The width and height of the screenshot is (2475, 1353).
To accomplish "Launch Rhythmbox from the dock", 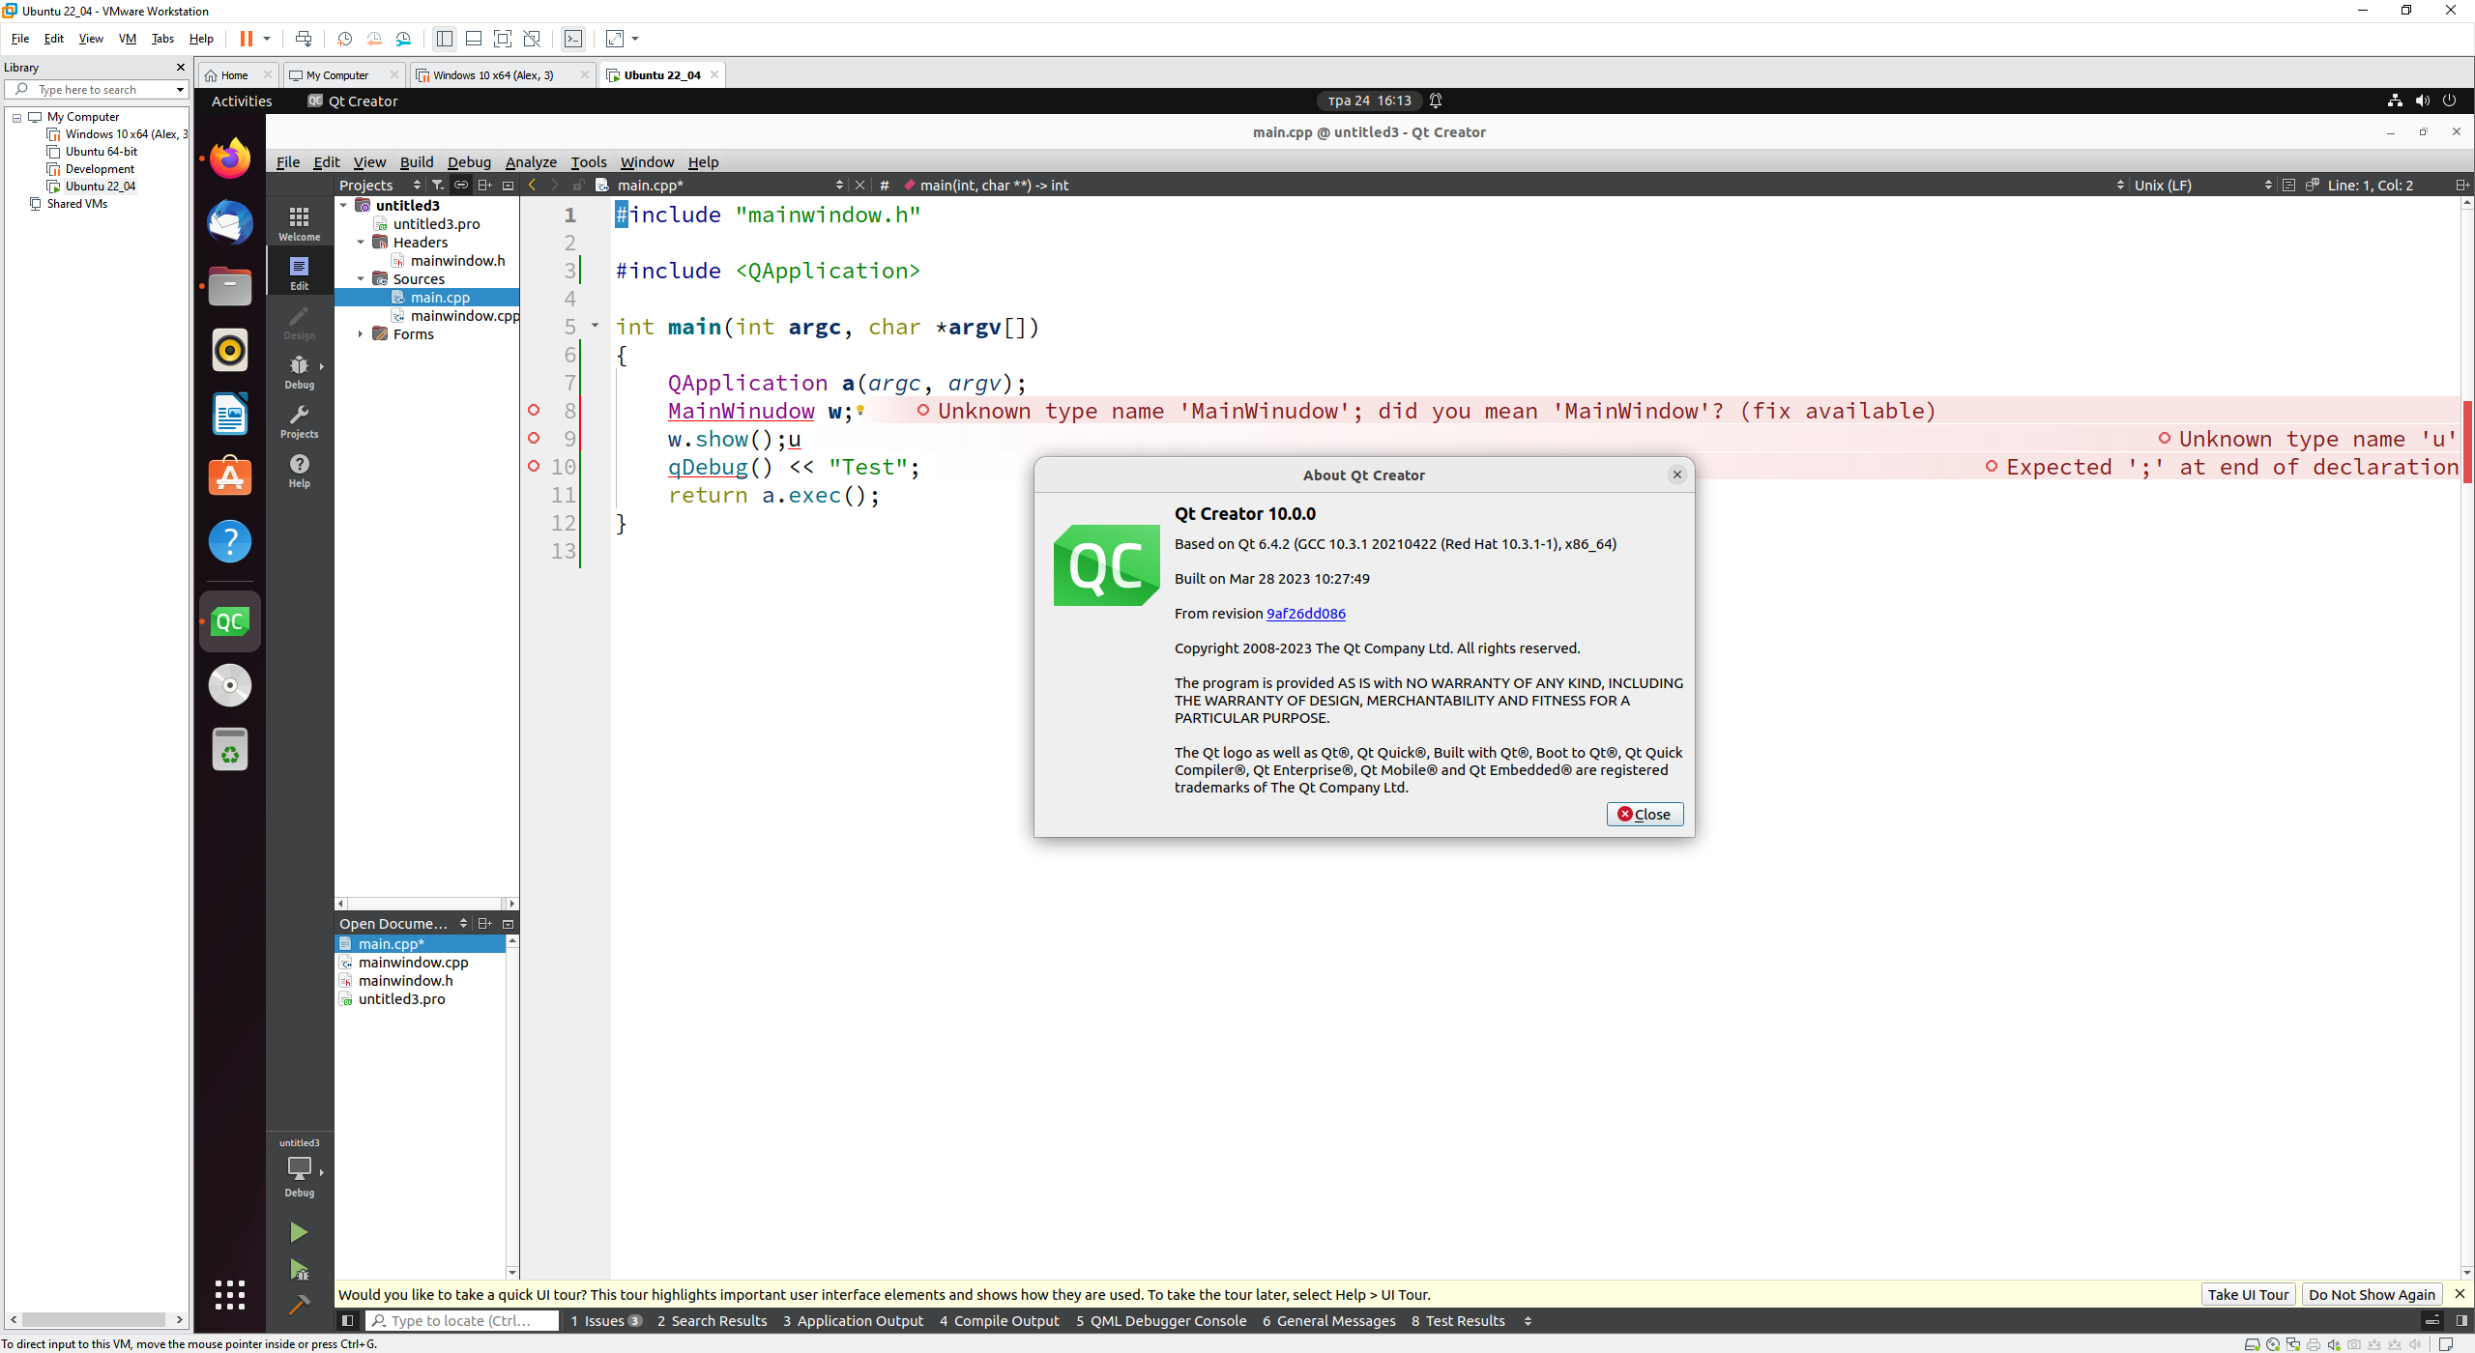I will click(x=230, y=350).
